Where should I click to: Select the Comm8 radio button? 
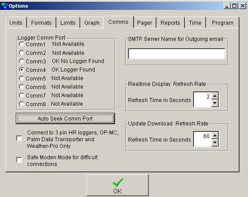click(x=22, y=104)
